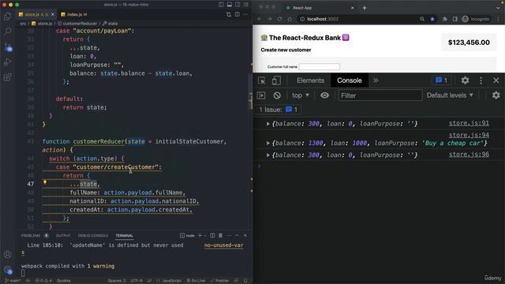The height and width of the screenshot is (284, 505).
Task: Open the Accounts menu in activity bar
Action: (7, 254)
